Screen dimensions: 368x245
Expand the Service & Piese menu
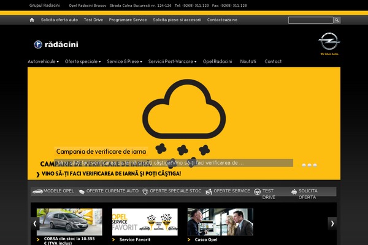pos(125,61)
